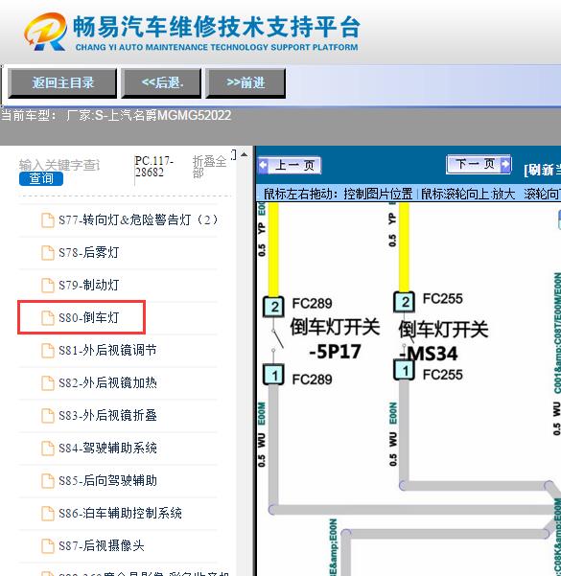Click the document icon beside S86-泊车辅助控制系统
561x576 pixels.
click(47, 513)
